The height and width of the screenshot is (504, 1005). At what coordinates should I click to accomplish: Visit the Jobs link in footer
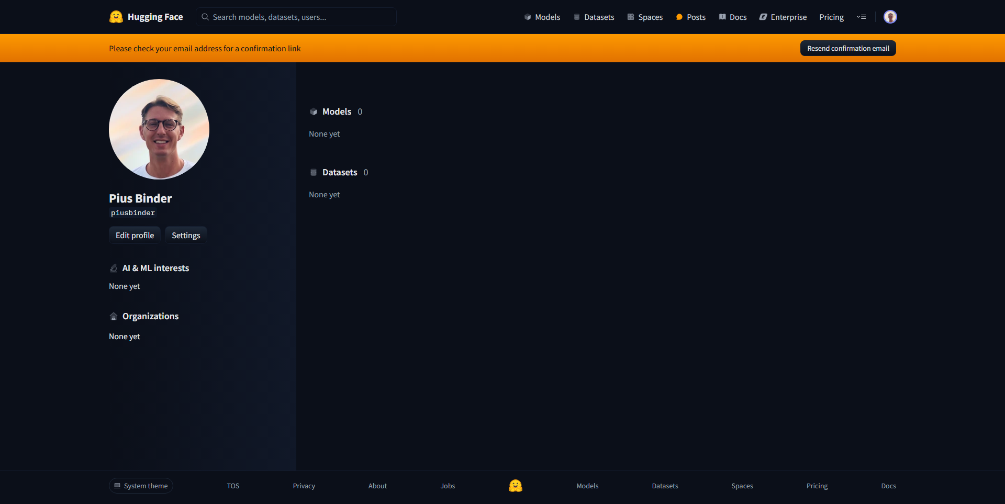(448, 486)
